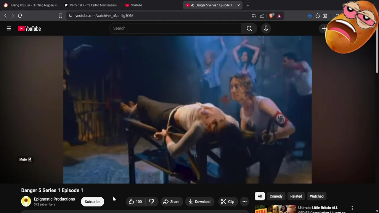Go back in browser history
The height and width of the screenshot is (213, 379).
point(5,16)
